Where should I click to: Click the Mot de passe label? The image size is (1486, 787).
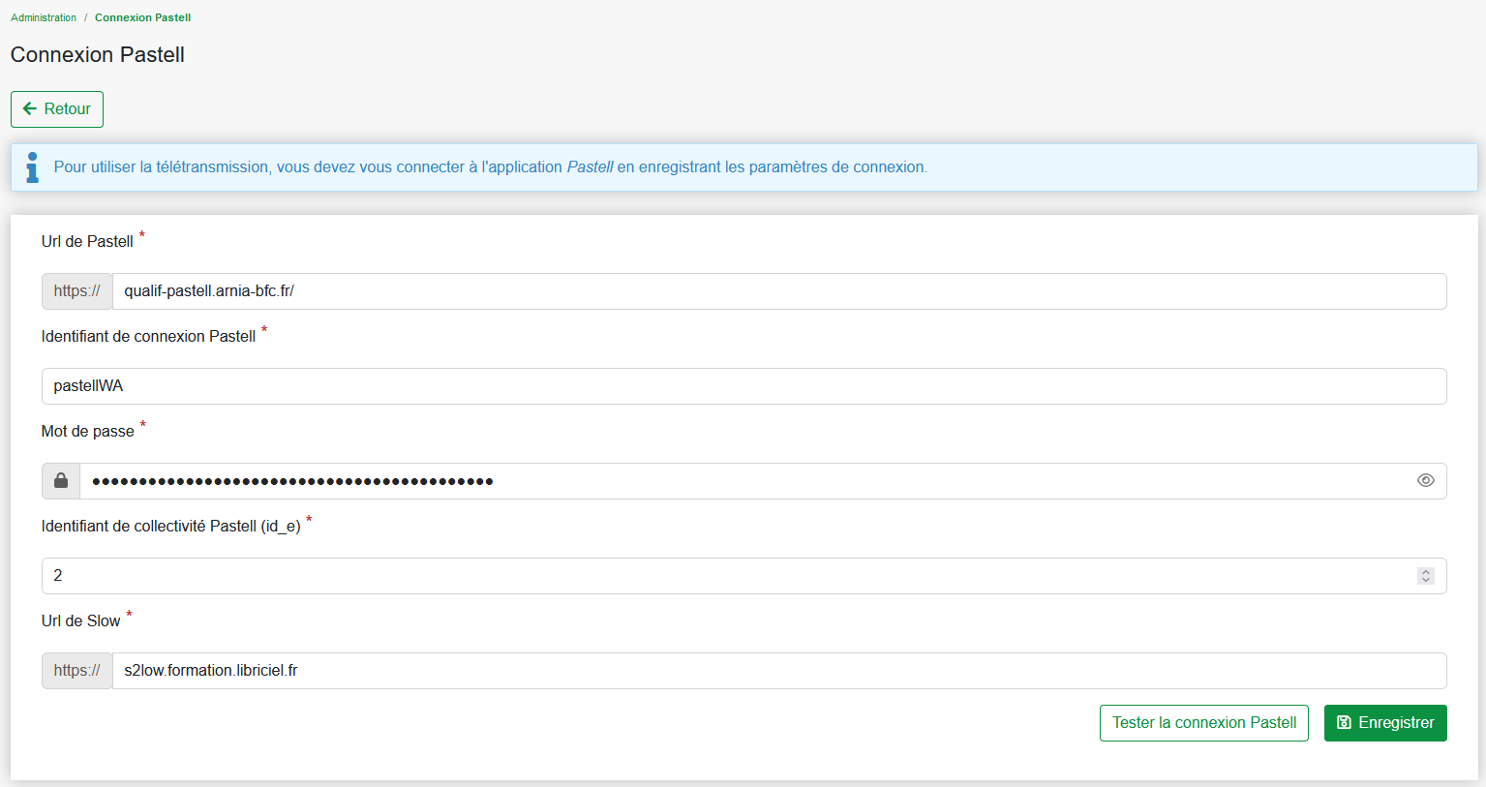[x=88, y=432]
